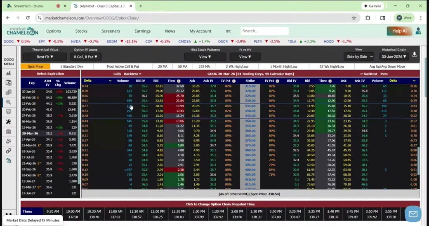Screen dimensions: 429x226
Task: Click the expiration list scrollbar
Action: point(79,137)
